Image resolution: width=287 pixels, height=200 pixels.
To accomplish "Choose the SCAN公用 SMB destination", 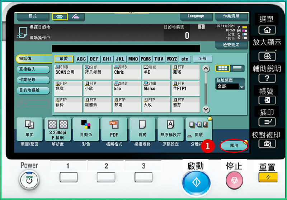I will 68,72.
